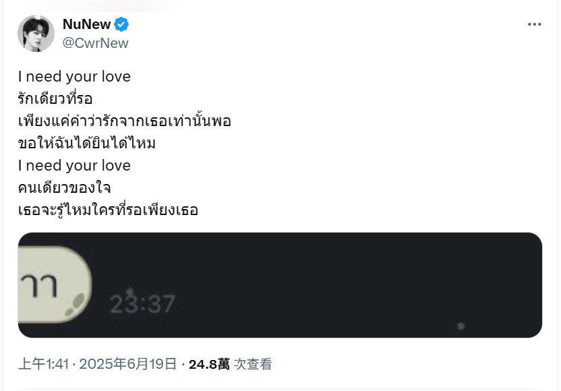Viewport: 561px width, 391px height.
Task: Click the 23:37 time inside the image
Action: [142, 304]
